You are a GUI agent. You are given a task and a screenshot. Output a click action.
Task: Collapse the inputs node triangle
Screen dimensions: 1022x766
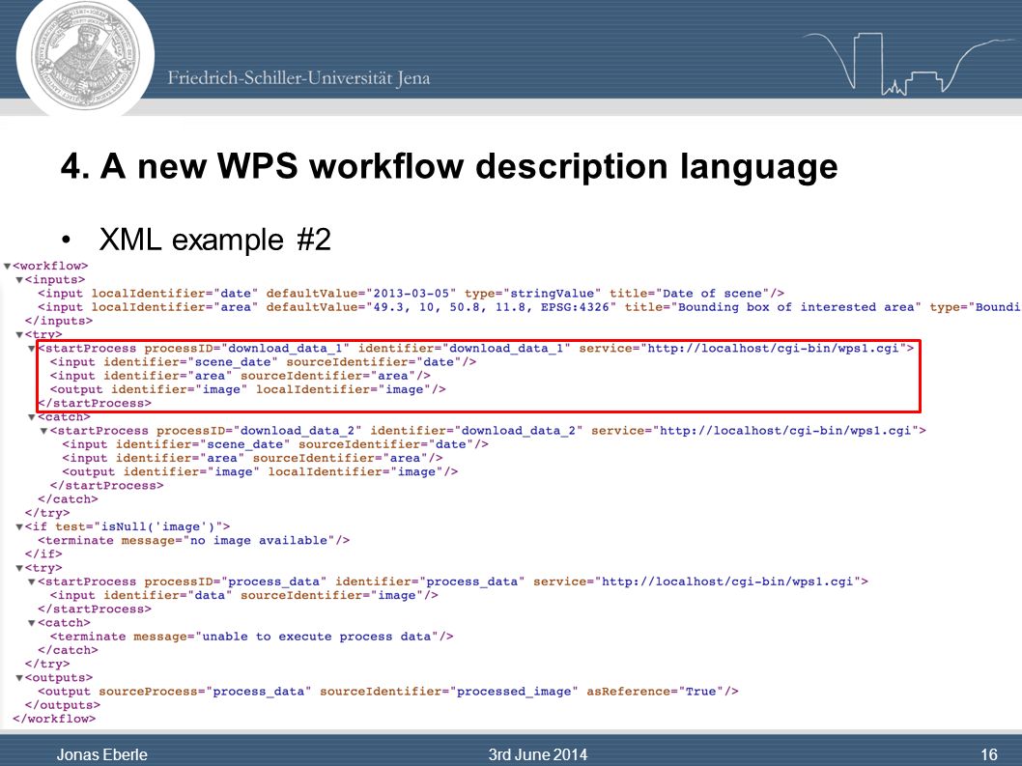[19, 280]
